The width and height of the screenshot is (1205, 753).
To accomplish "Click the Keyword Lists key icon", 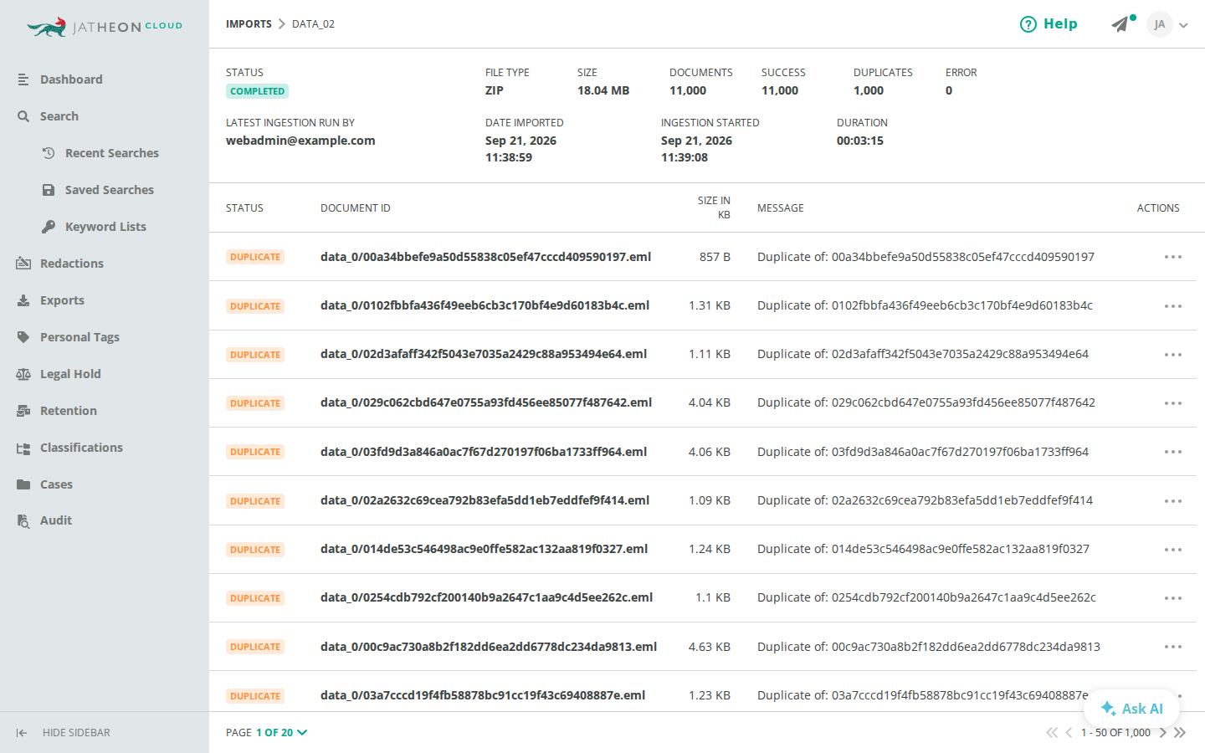I will (x=49, y=227).
